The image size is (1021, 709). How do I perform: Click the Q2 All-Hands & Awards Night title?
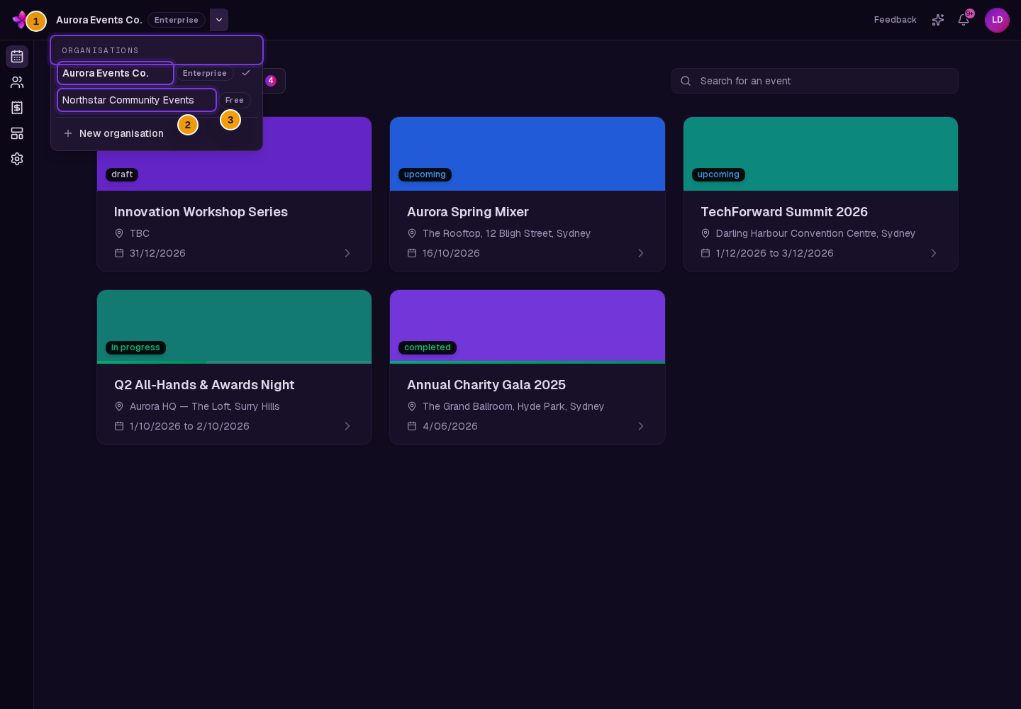coord(204,385)
